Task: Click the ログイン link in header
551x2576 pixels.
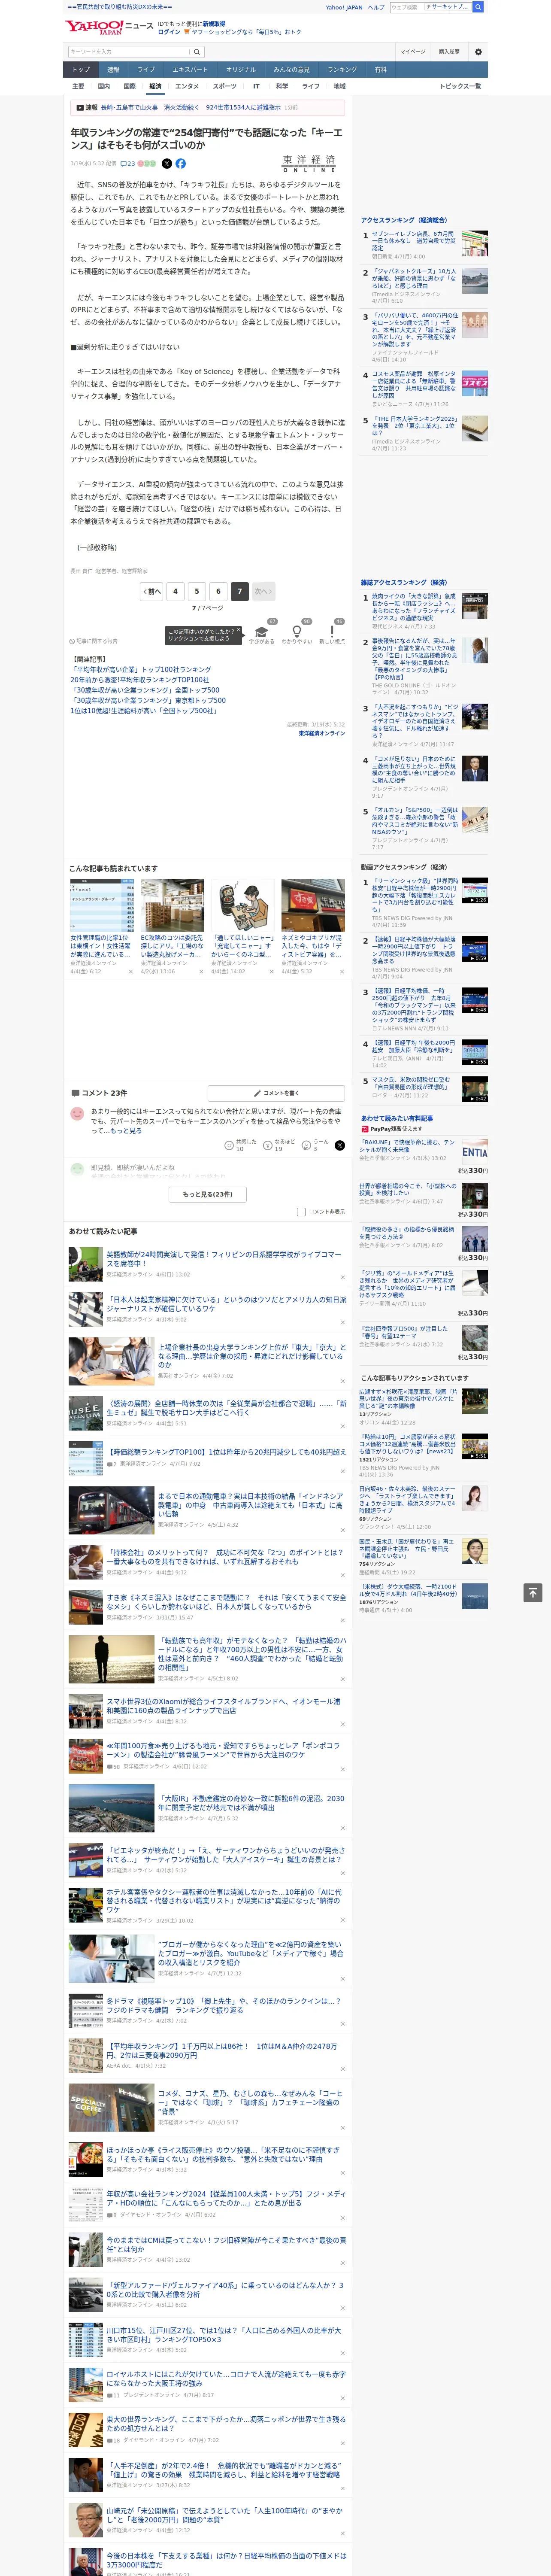Action: click(x=169, y=32)
